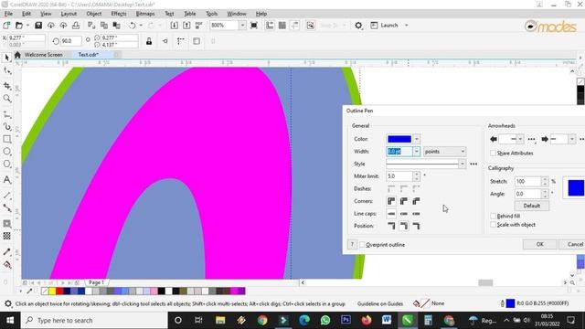The width and height of the screenshot is (585, 329).
Task: Open the Launch dropdown arrow
Action: pyautogui.click(x=406, y=26)
